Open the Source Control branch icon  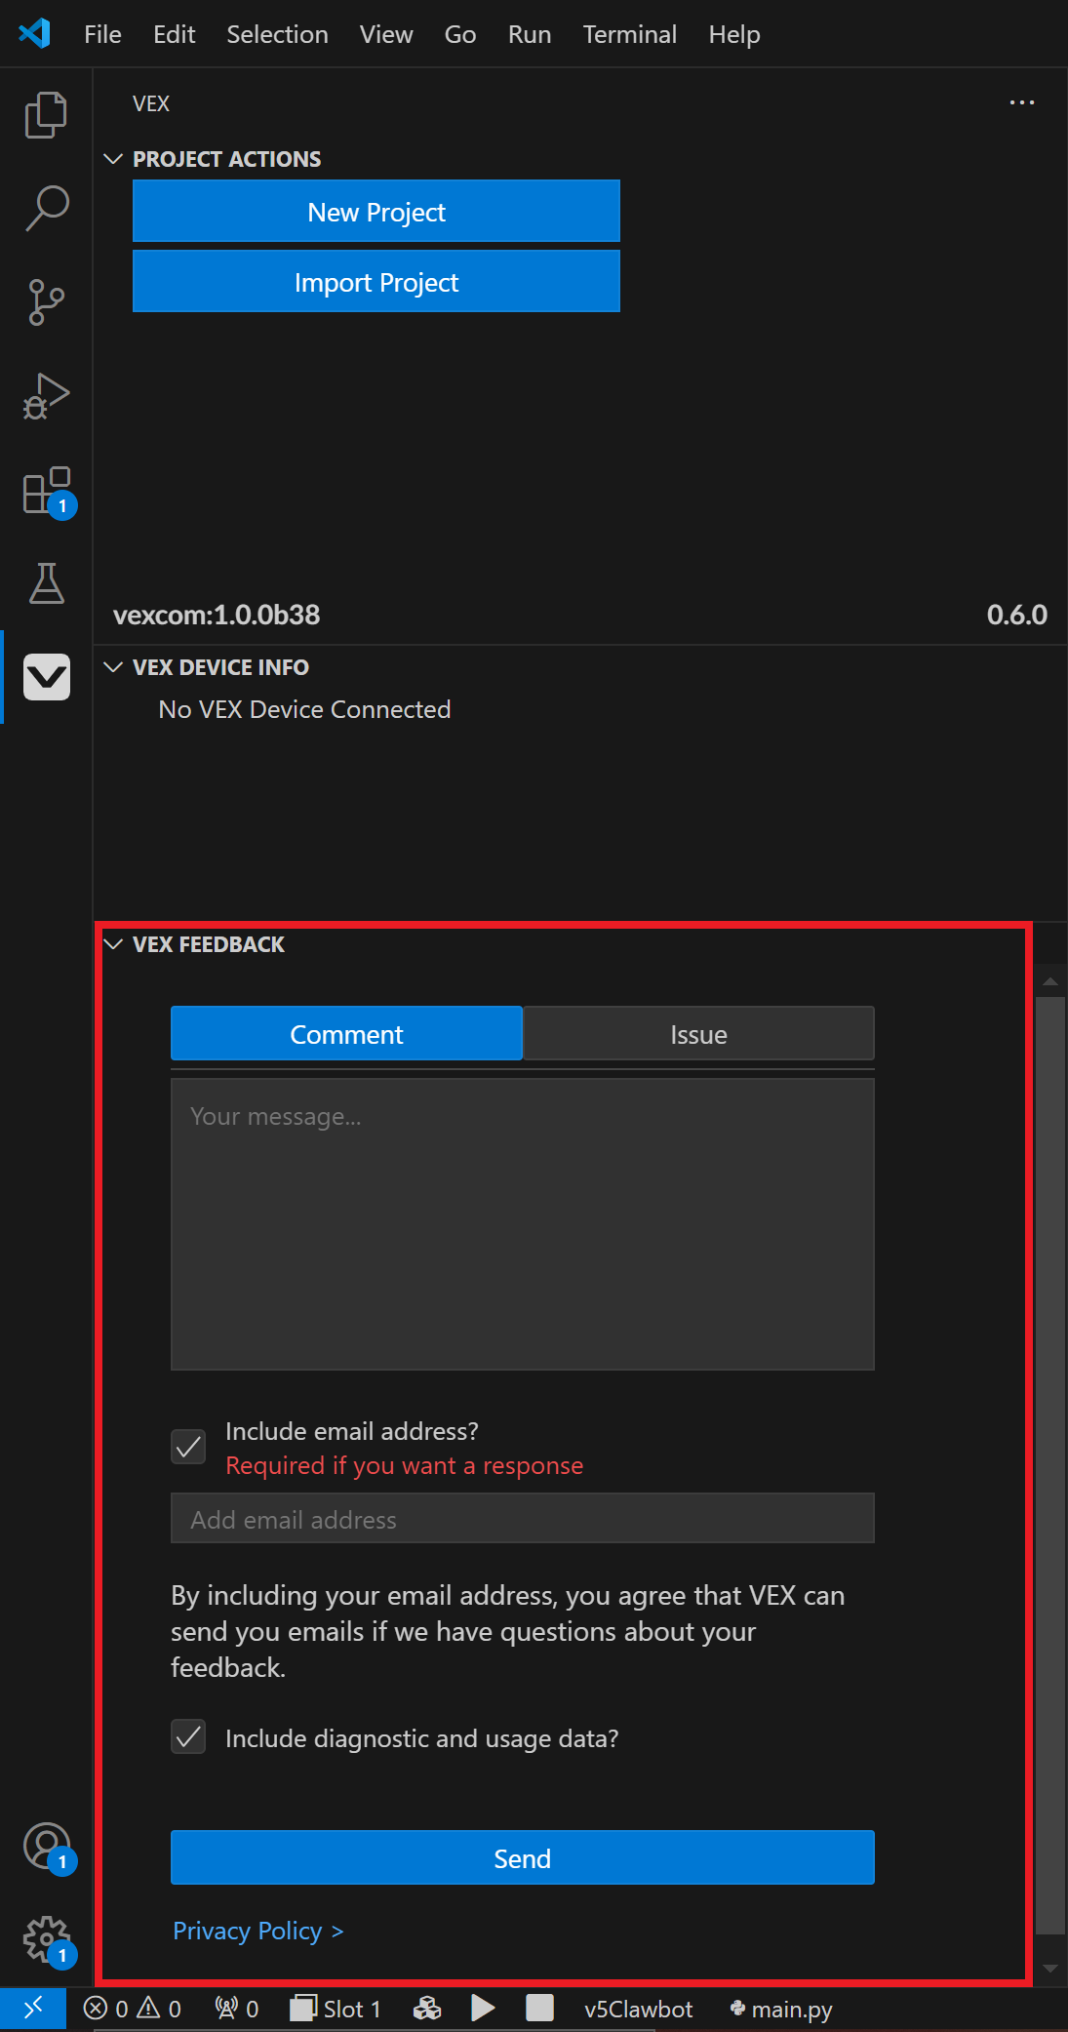46,301
